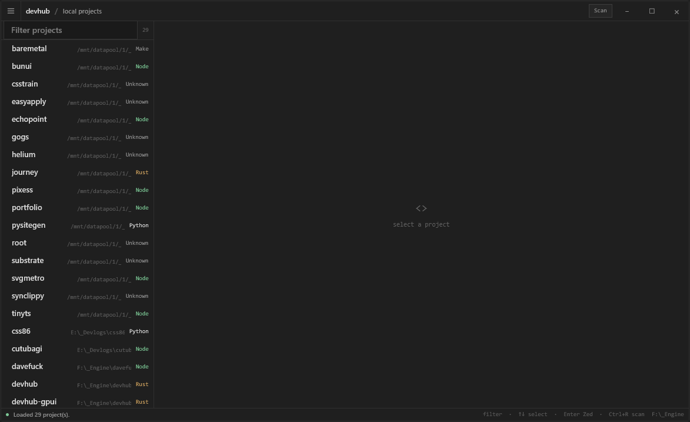Screen dimensions: 690x422
Task: Select the baremetal project row
Action: pos(78,49)
